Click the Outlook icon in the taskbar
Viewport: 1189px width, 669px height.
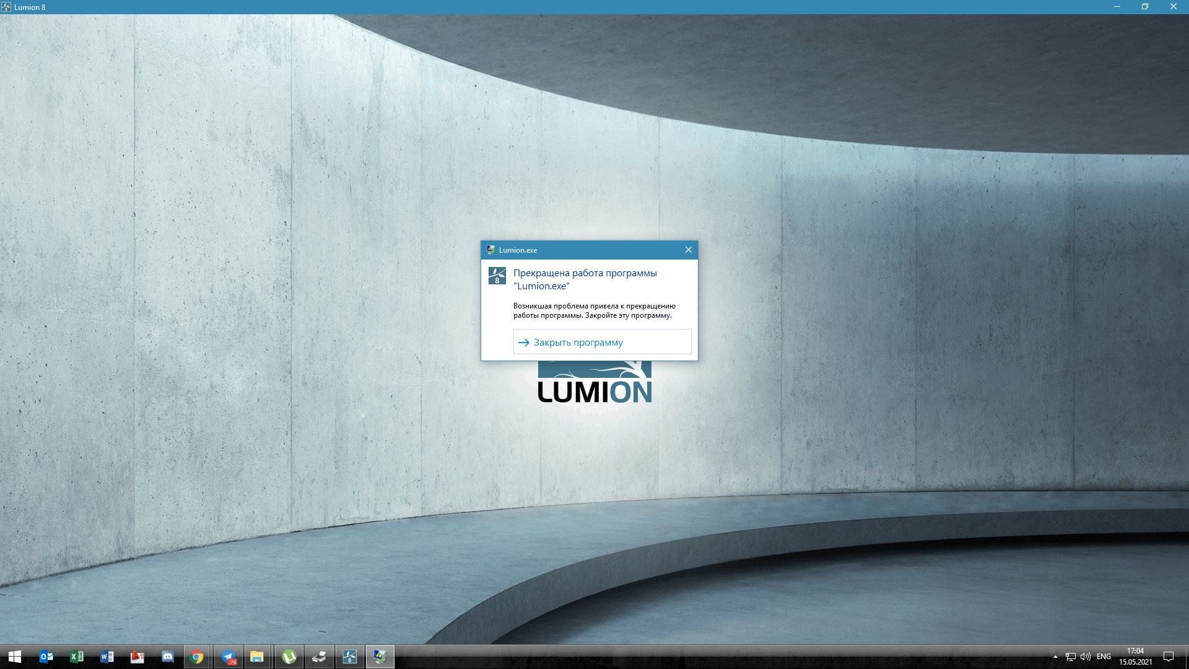[46, 657]
